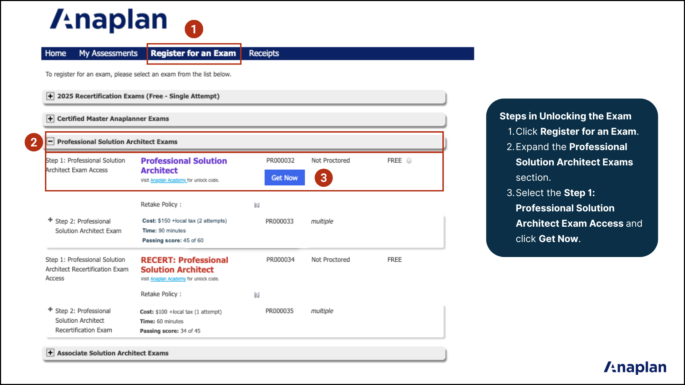The image size is (685, 385).
Task: Open Retake Policy help icon for RECERT exam
Action: (x=257, y=295)
